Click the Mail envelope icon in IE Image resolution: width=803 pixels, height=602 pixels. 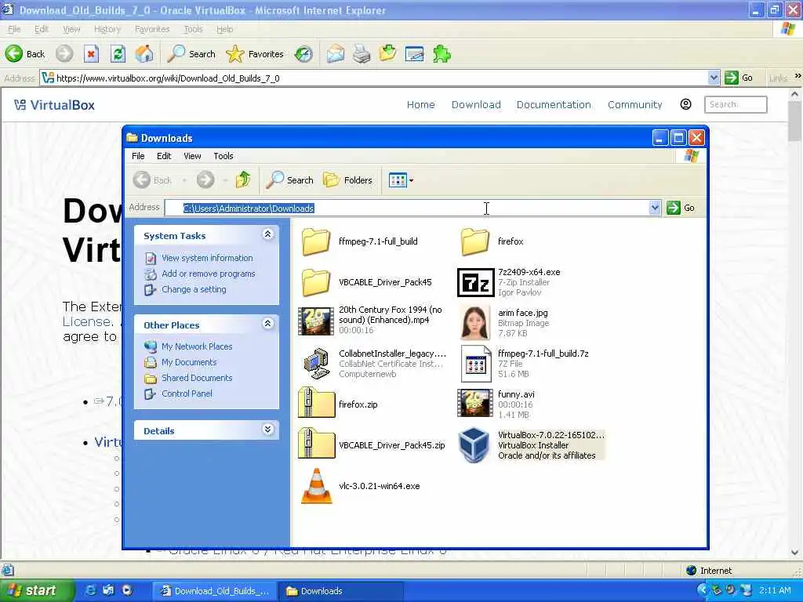pos(336,54)
